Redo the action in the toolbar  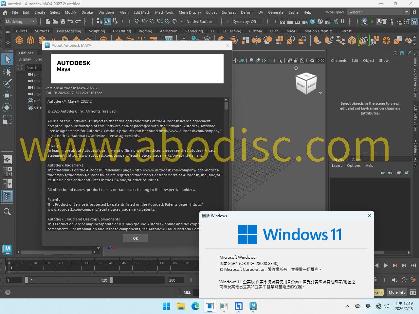(78, 21)
